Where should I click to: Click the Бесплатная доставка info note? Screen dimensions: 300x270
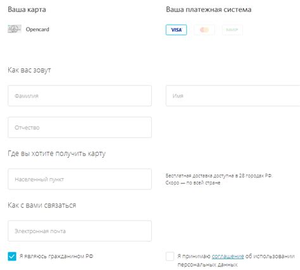[219, 179]
